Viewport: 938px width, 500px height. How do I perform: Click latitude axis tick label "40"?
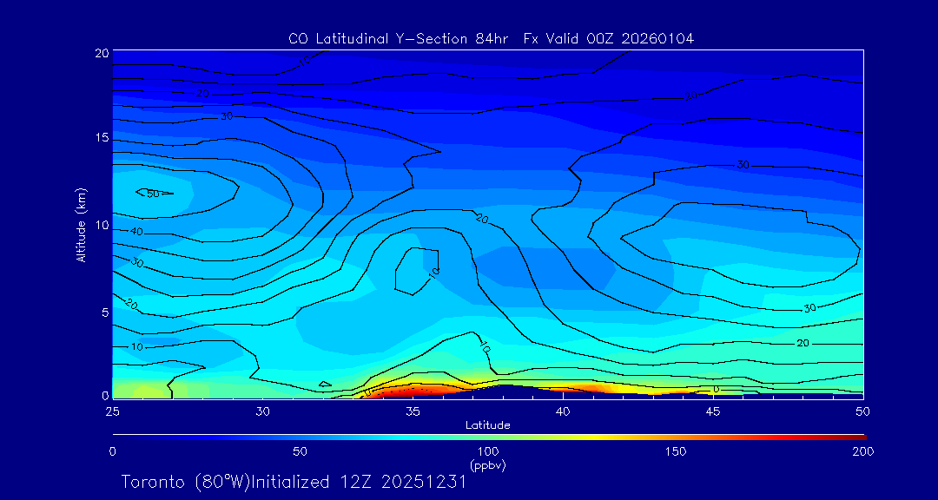click(562, 411)
